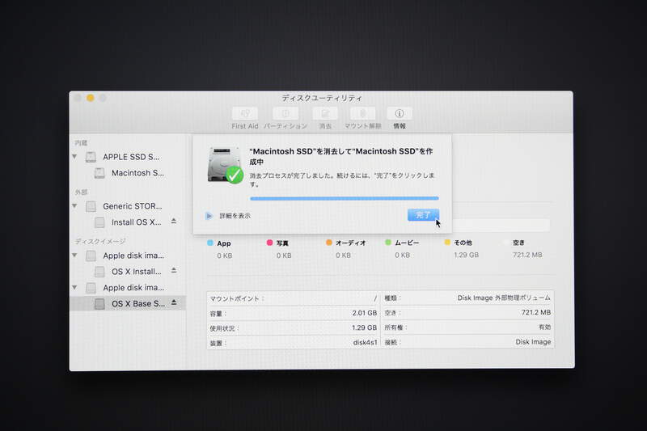Open the 情報 (Info) toolbar icon
This screenshot has width=647, height=431.
pos(399,114)
